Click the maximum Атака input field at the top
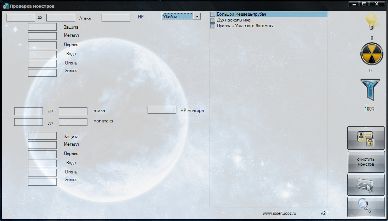 point(61,18)
